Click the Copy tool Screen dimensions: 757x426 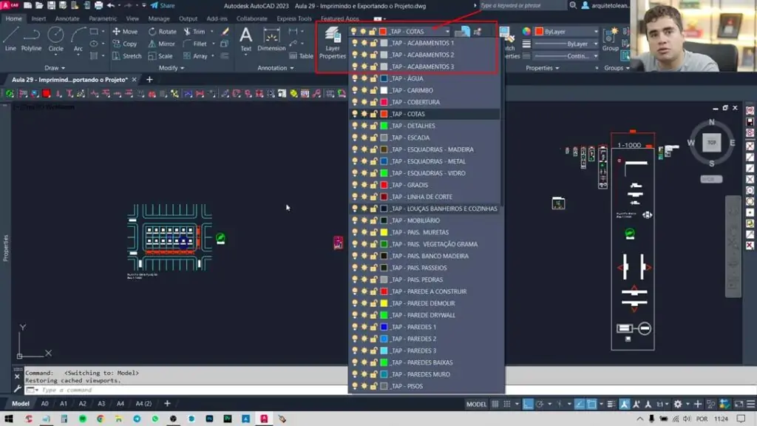pos(124,44)
